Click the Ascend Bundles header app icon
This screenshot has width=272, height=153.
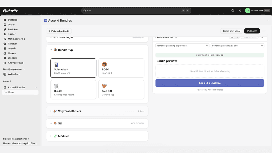click(46, 20)
